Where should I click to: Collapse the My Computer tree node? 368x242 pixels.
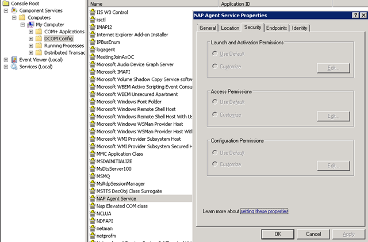[23, 25]
